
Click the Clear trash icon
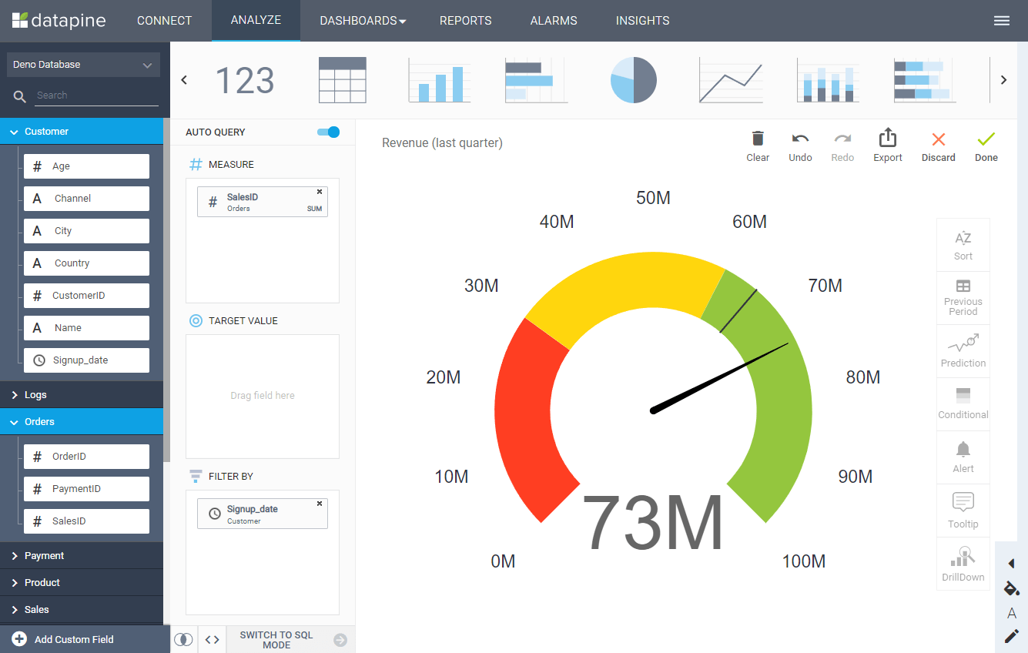(x=758, y=138)
